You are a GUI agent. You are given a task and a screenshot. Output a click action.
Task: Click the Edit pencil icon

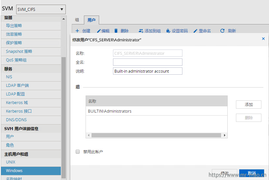[99, 31]
